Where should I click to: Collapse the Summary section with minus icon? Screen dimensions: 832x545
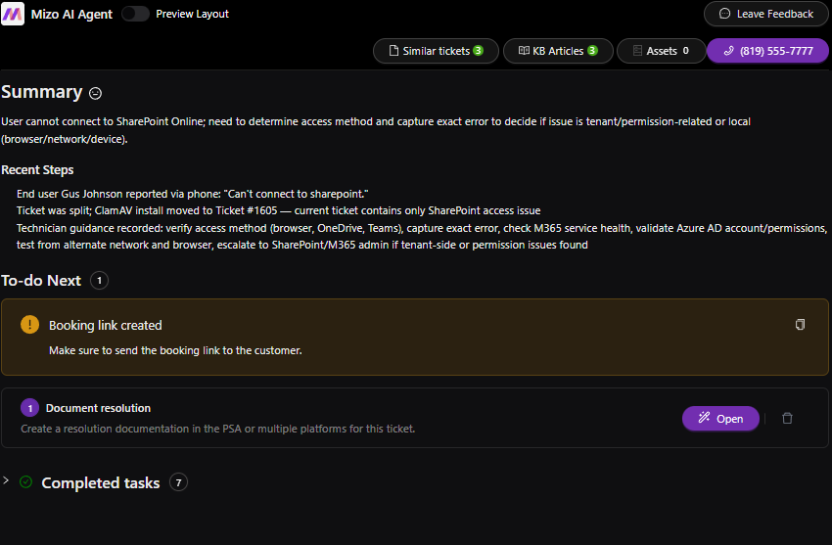click(95, 93)
